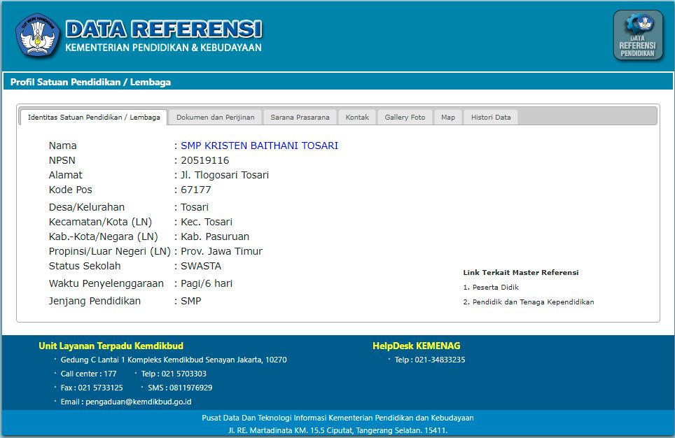Open the Identitas Satuan Pendidikan / Lembaga tab
Viewport: 675px width, 438px height.
coord(94,118)
